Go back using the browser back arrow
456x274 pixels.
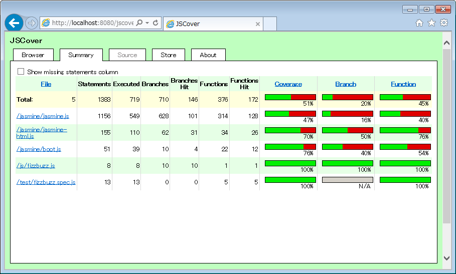(14, 23)
